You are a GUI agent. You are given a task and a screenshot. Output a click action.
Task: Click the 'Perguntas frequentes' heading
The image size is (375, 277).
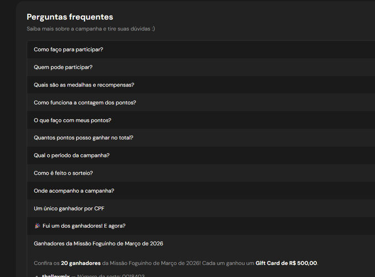coord(70,17)
